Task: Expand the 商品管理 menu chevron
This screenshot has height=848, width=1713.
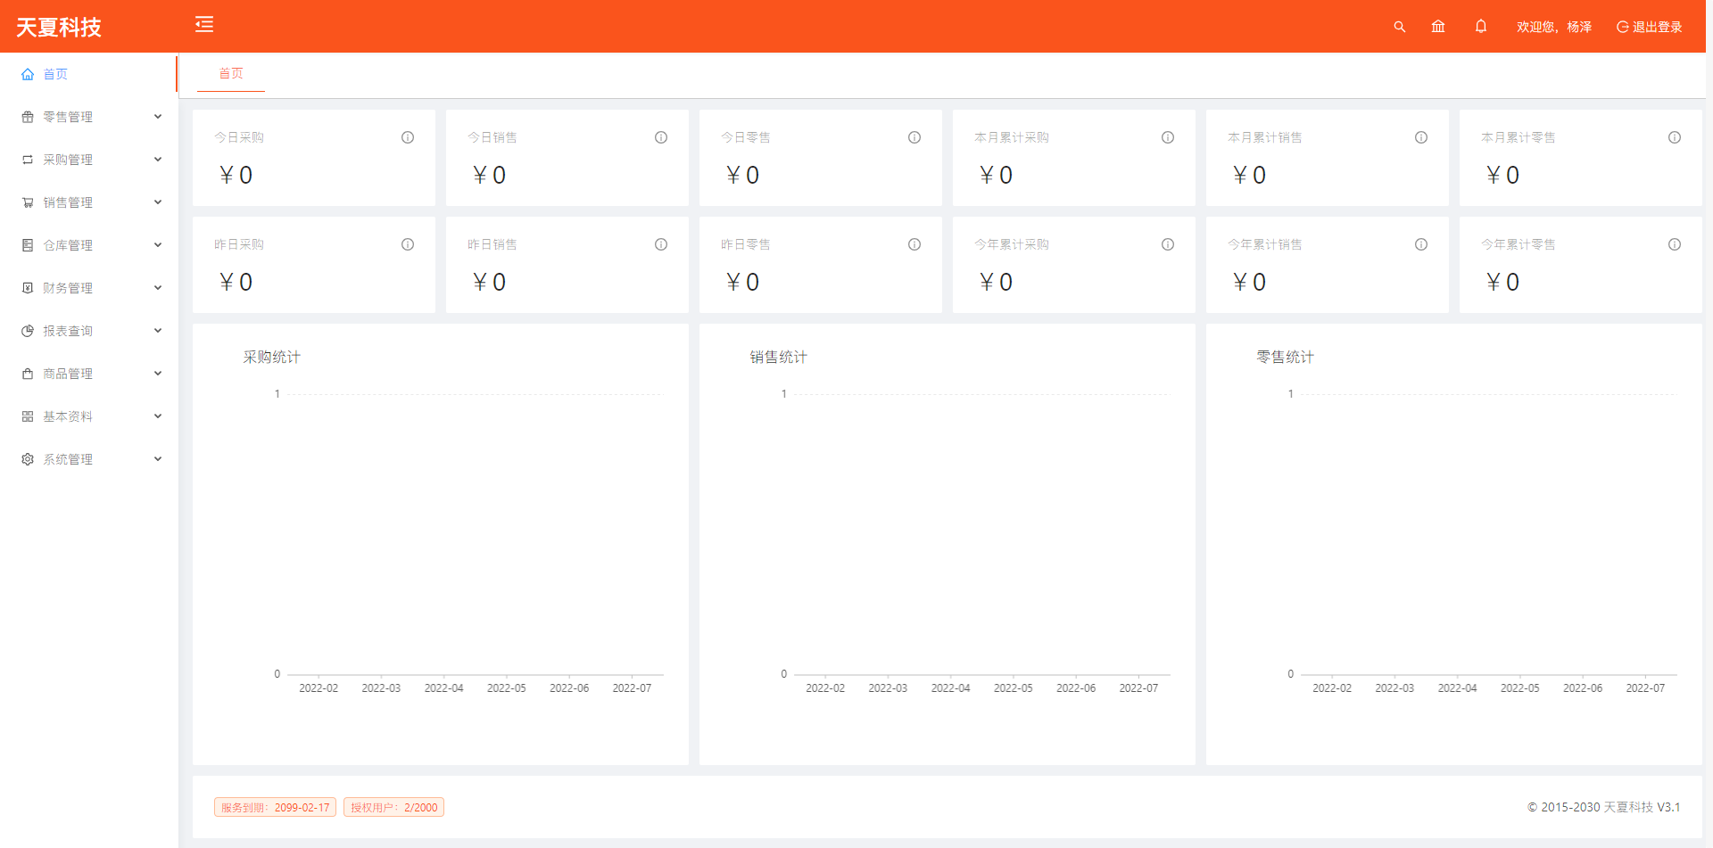Action: coord(158,374)
